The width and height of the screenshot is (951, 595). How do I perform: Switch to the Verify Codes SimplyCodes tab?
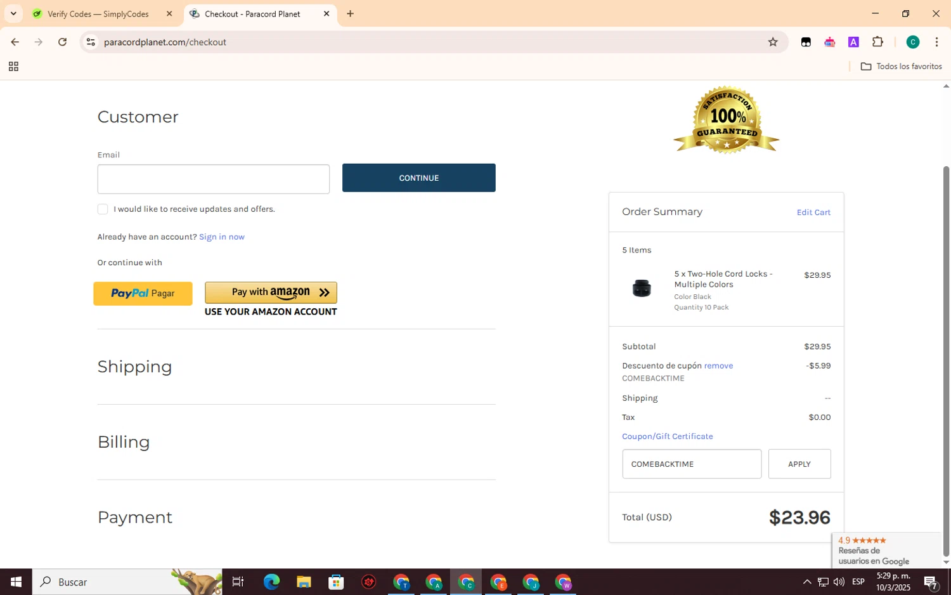(98, 13)
